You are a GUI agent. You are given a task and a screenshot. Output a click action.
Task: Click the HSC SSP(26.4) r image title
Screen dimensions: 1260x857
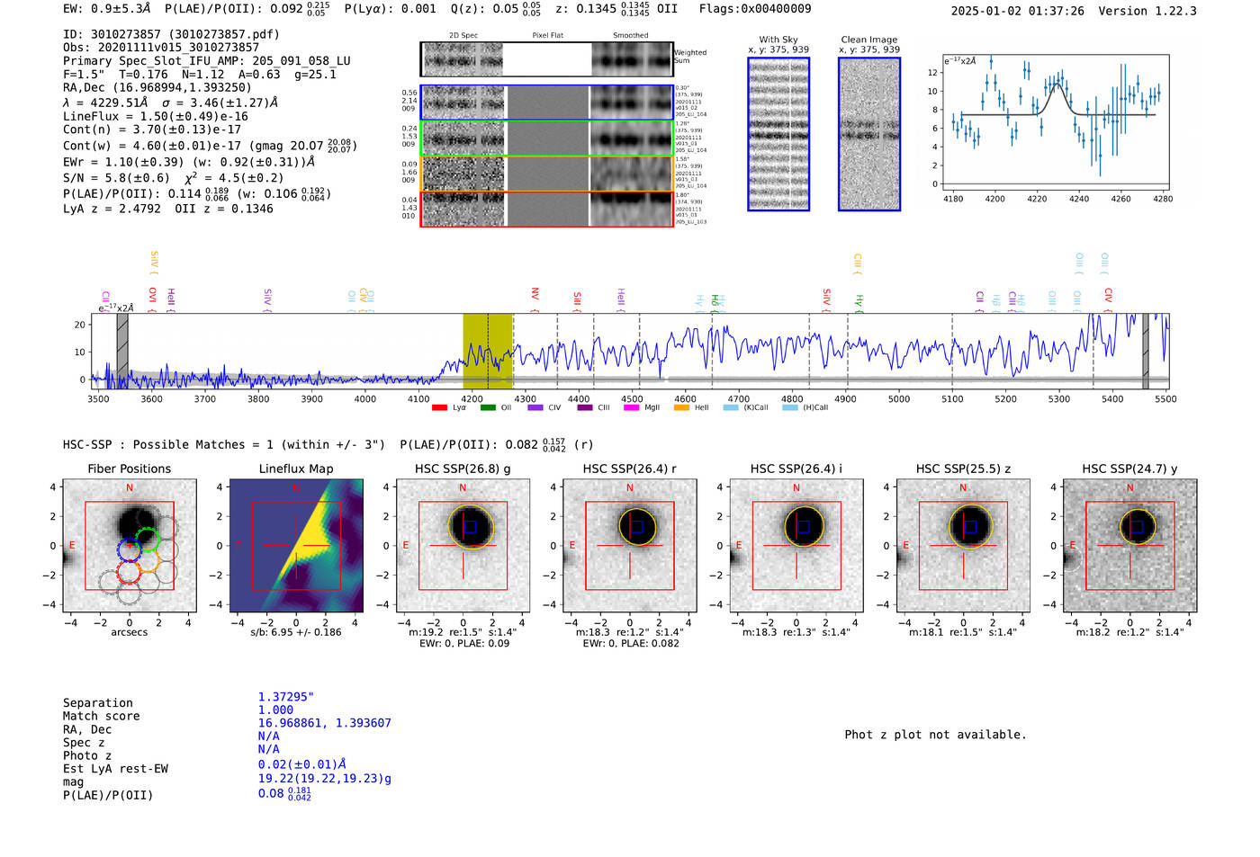click(x=629, y=469)
